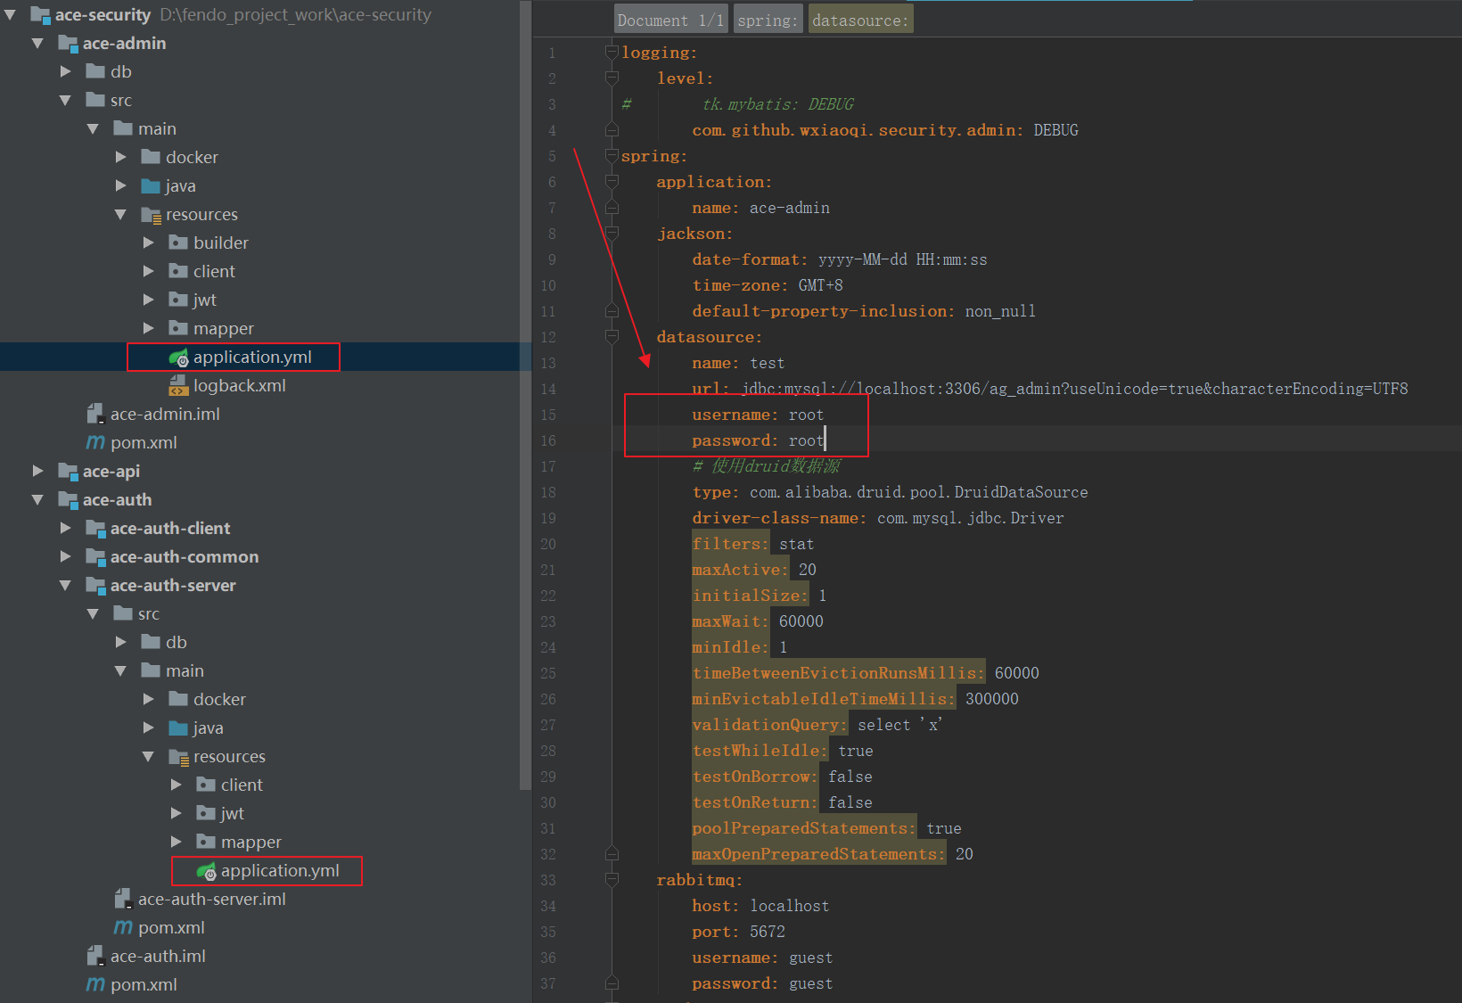Viewport: 1462px width, 1003px height.
Task: Click the commented tk.mybatis: DEBUG line
Action: [x=778, y=104]
